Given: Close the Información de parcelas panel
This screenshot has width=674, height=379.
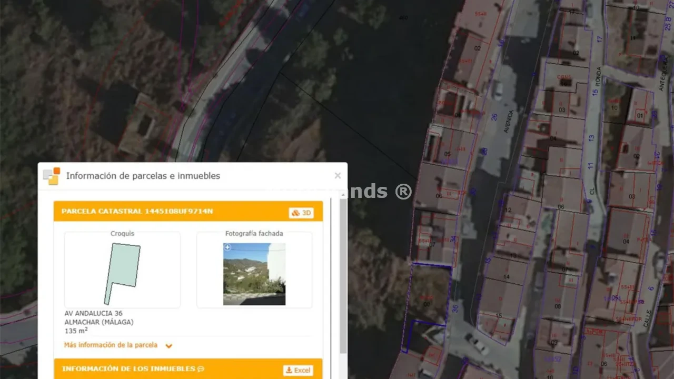Looking at the screenshot, I should (x=338, y=175).
